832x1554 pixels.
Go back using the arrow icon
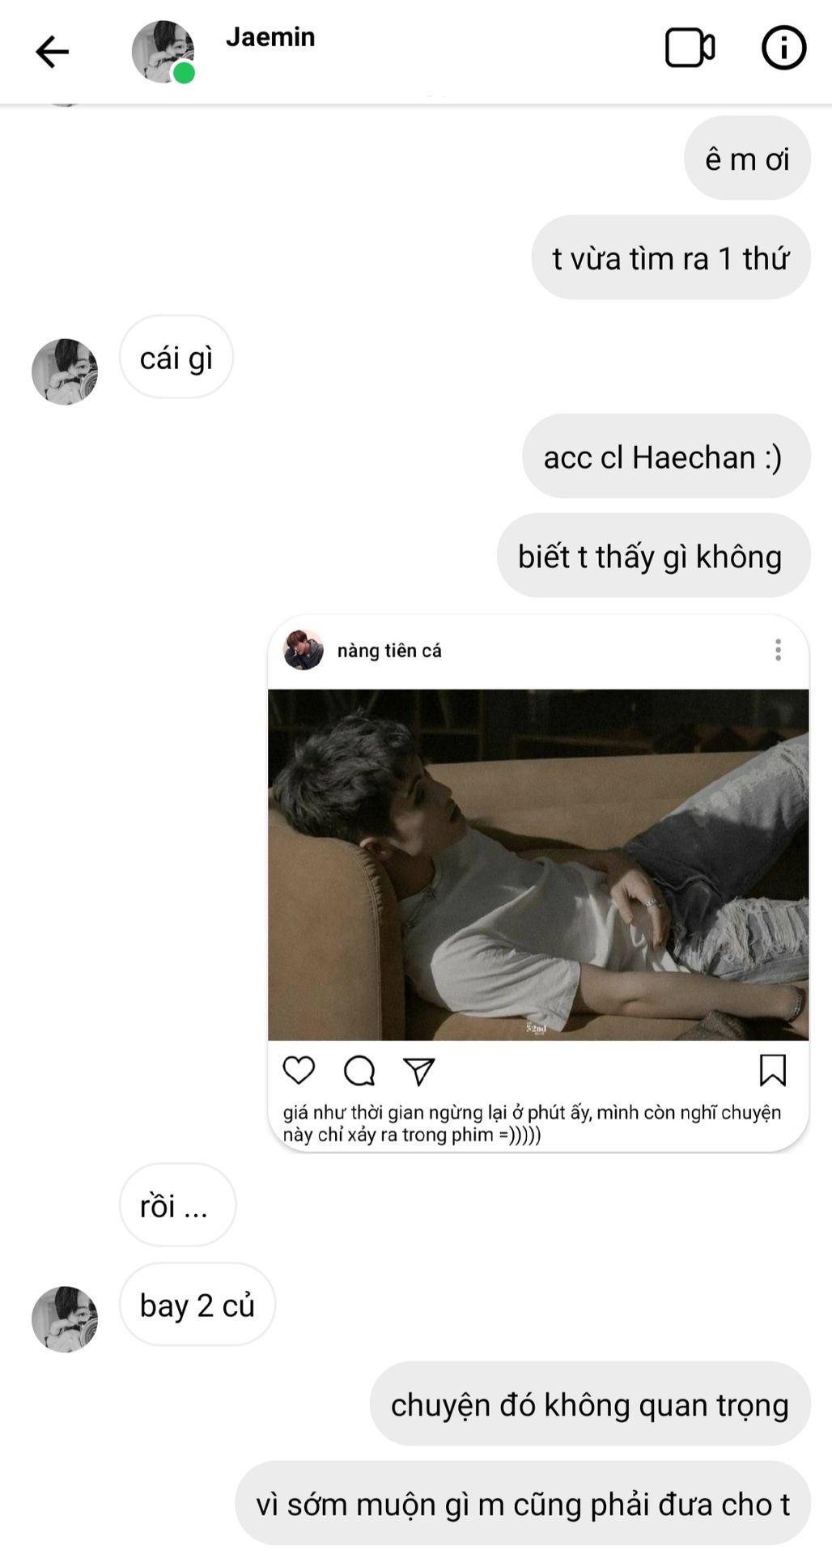(53, 52)
